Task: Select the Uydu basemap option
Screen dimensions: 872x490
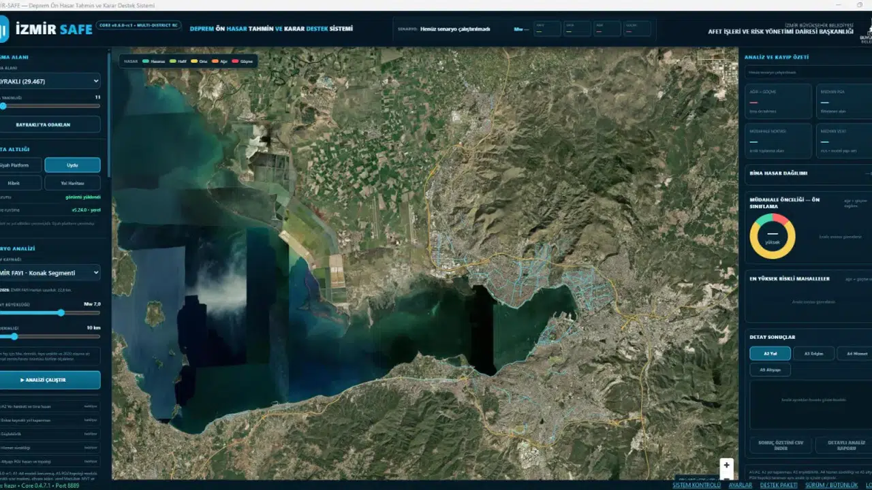Action: click(72, 165)
